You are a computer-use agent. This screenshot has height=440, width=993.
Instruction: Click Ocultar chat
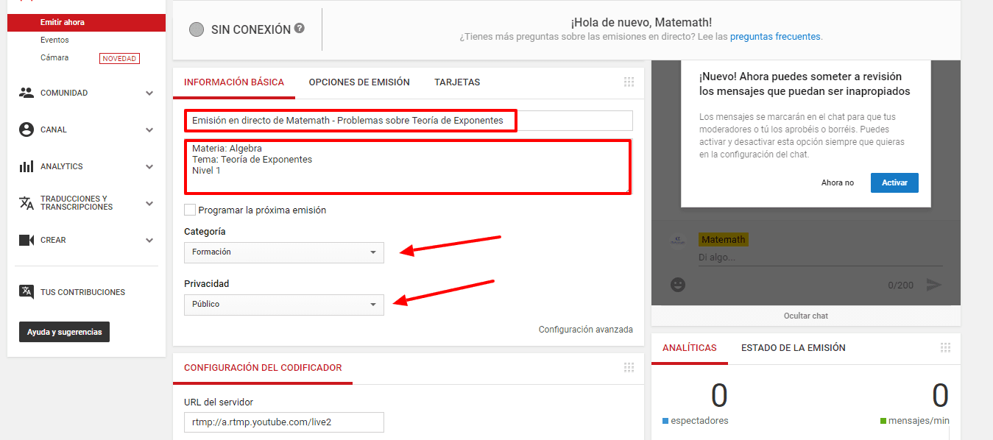[806, 316]
